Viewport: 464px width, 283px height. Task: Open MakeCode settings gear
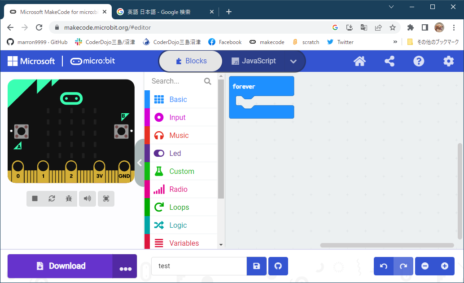pos(448,61)
